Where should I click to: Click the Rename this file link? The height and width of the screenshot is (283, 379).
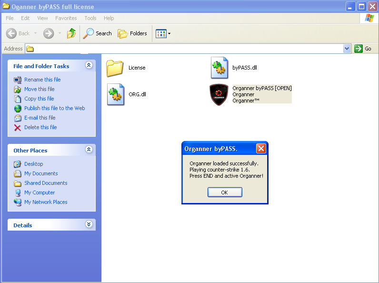point(42,80)
